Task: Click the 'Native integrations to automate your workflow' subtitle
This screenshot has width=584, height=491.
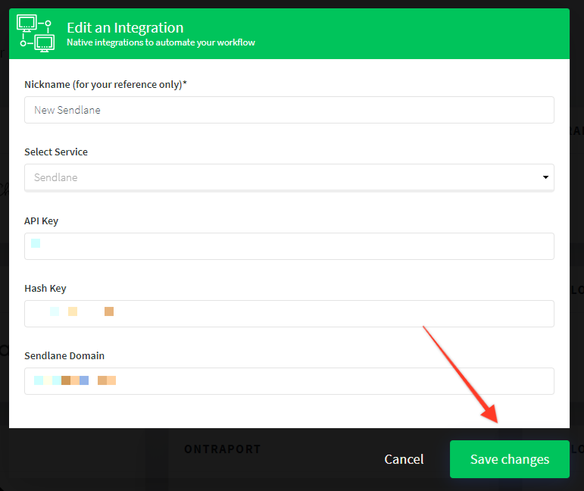Action: (x=161, y=42)
